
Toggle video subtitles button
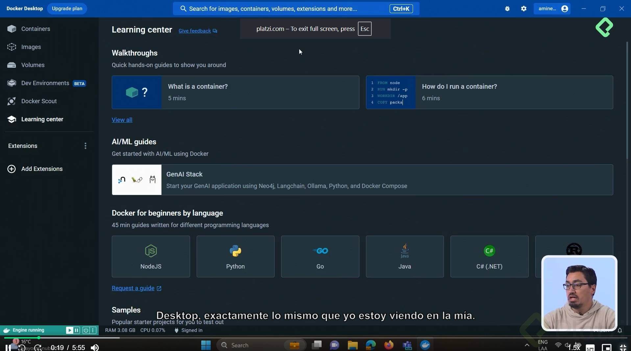coord(590,348)
